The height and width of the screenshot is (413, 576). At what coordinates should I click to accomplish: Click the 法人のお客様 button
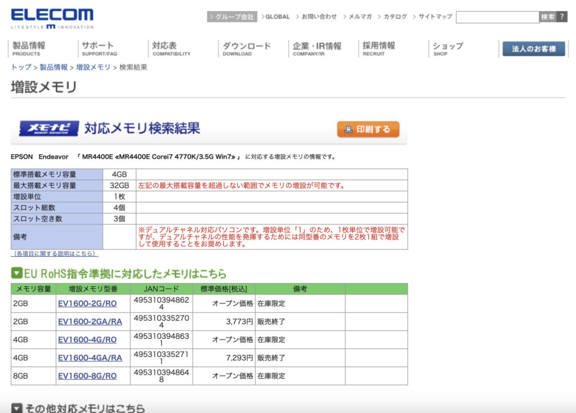[534, 49]
